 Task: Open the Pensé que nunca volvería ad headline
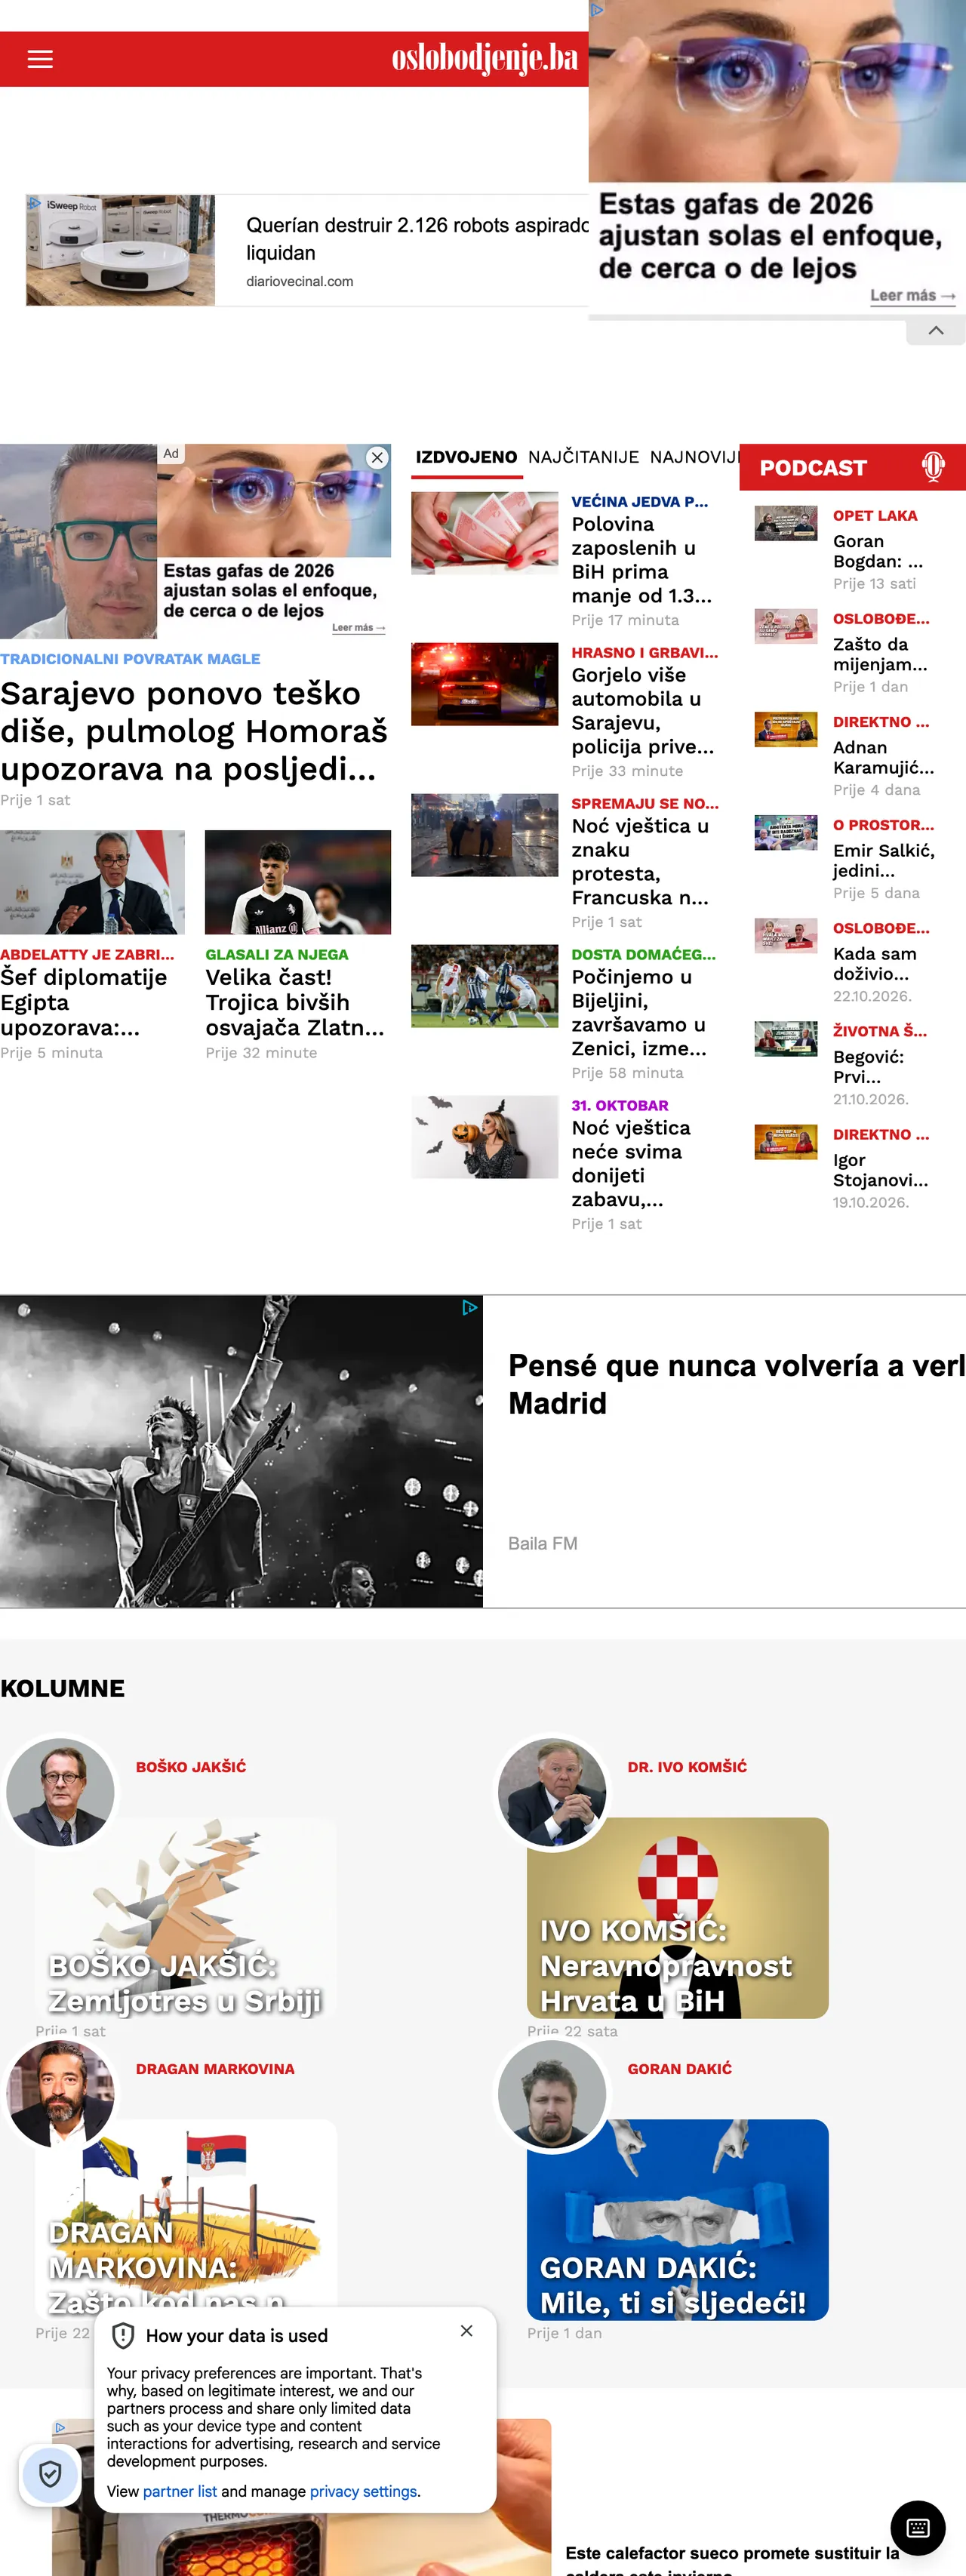click(737, 1384)
